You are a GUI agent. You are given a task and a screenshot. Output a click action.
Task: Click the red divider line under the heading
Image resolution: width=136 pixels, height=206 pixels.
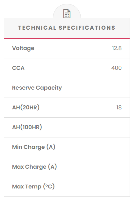tap(67, 38)
